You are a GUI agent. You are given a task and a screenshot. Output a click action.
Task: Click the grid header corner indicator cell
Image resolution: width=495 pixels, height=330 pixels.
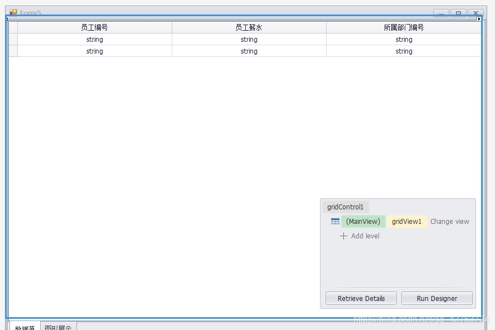[13, 27]
